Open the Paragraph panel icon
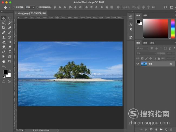Screen dimensions: 176x132 (x=131, y=30)
